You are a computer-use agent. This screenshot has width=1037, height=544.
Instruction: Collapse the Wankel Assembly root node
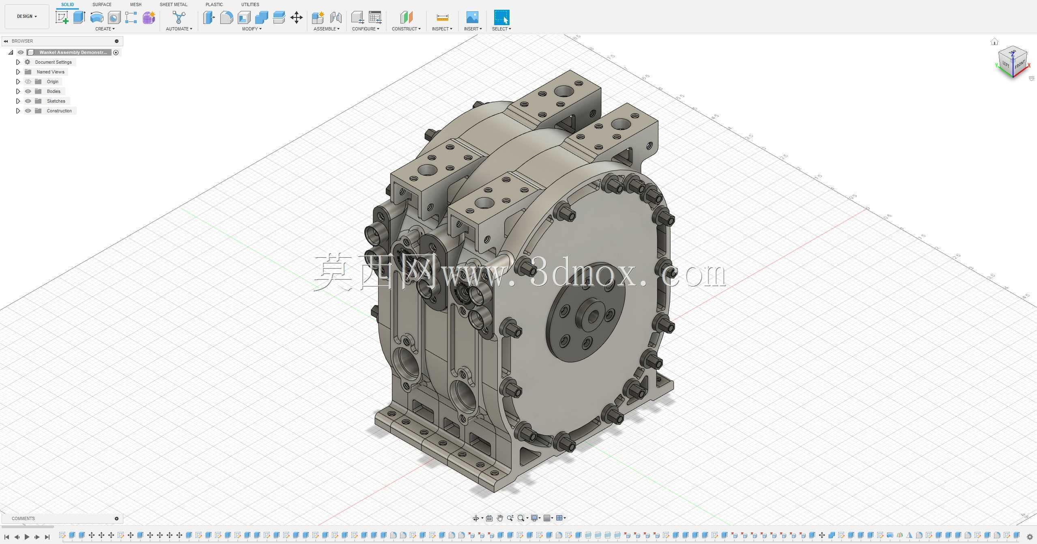coord(11,52)
